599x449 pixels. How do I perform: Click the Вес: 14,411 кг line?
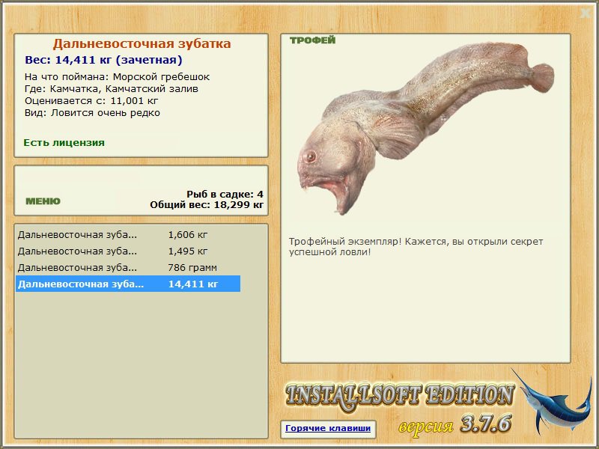(x=103, y=60)
